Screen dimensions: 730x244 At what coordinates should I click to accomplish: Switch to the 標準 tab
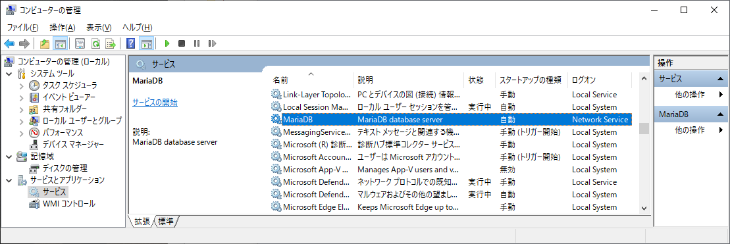click(x=166, y=221)
